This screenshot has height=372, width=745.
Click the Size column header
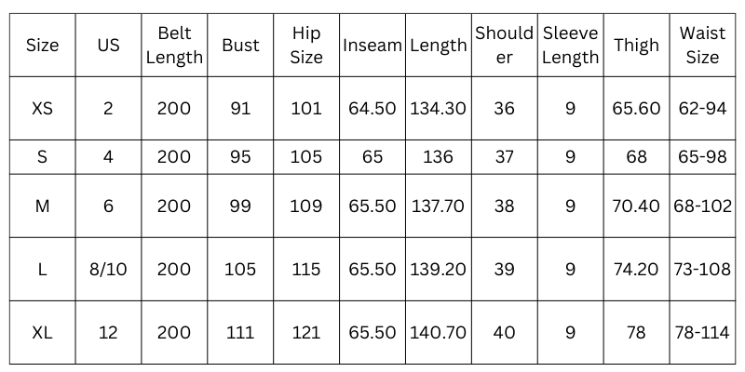click(x=42, y=46)
